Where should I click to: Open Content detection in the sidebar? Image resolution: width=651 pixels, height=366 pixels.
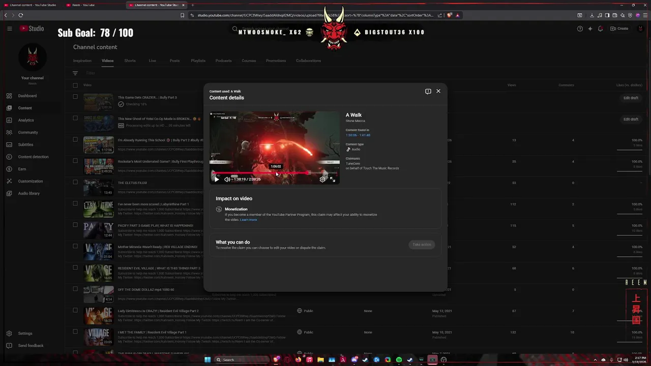(x=33, y=157)
